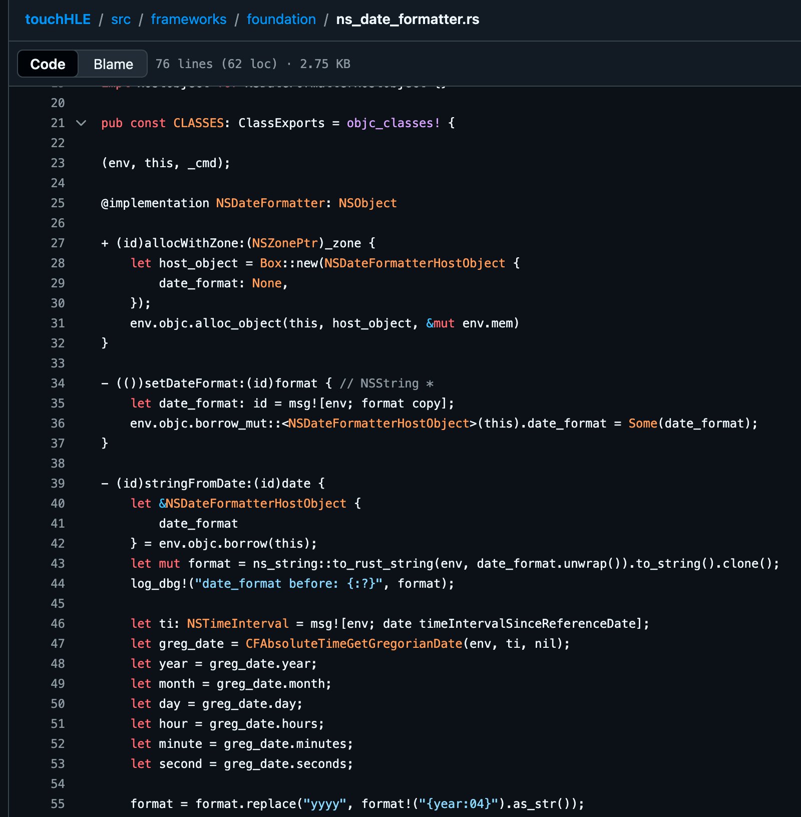This screenshot has height=817, width=801.
Task: Click the 'NSObject' superclass name
Action: pos(367,203)
